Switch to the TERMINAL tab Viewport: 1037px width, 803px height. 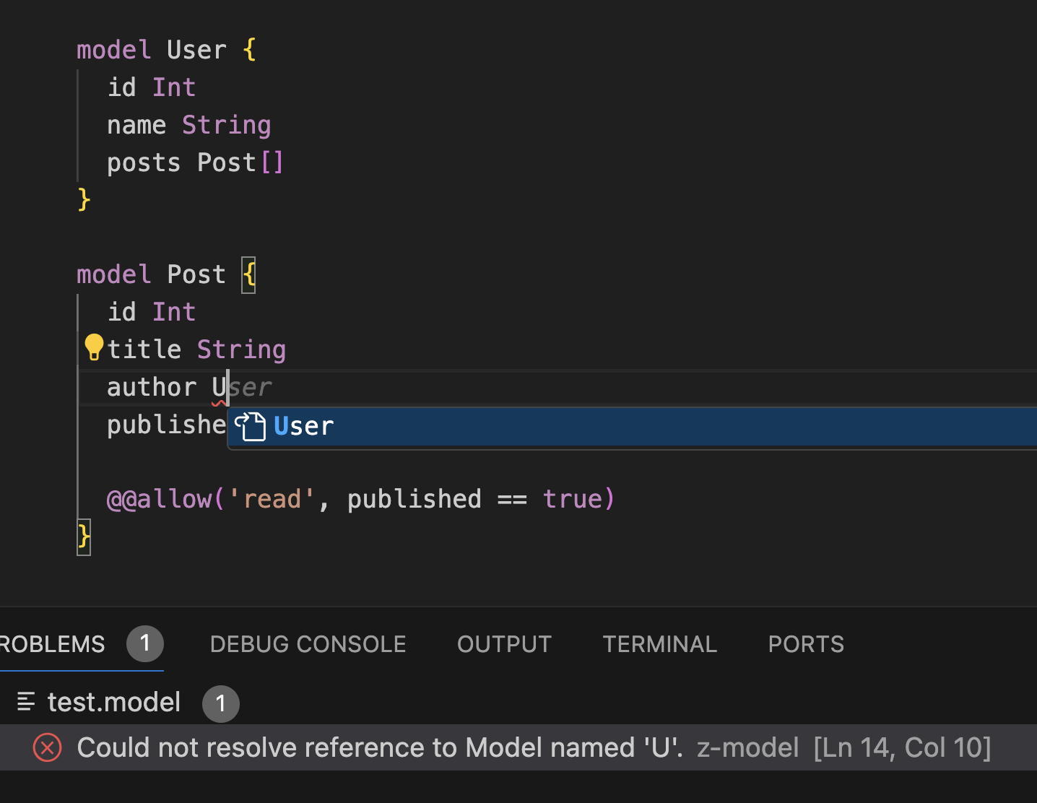click(x=659, y=644)
